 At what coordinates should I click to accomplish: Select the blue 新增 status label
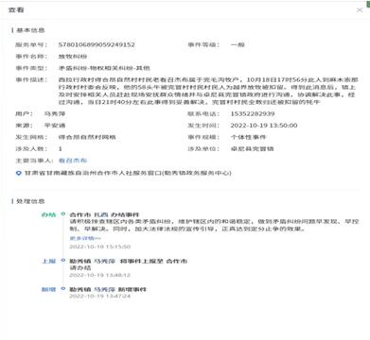click(48, 289)
